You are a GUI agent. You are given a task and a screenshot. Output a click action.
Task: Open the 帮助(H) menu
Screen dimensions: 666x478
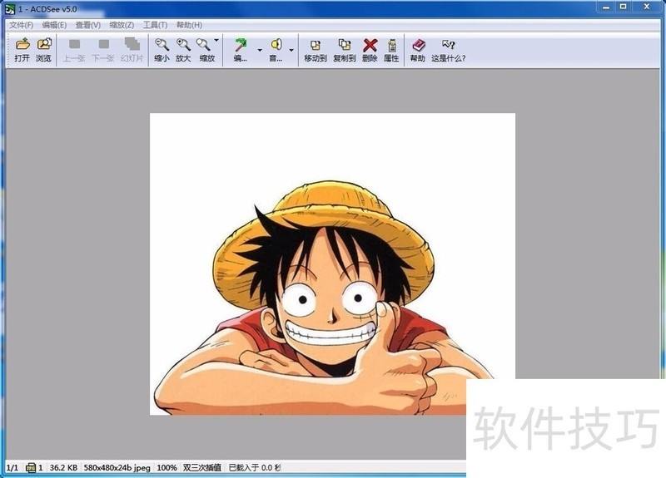click(189, 25)
